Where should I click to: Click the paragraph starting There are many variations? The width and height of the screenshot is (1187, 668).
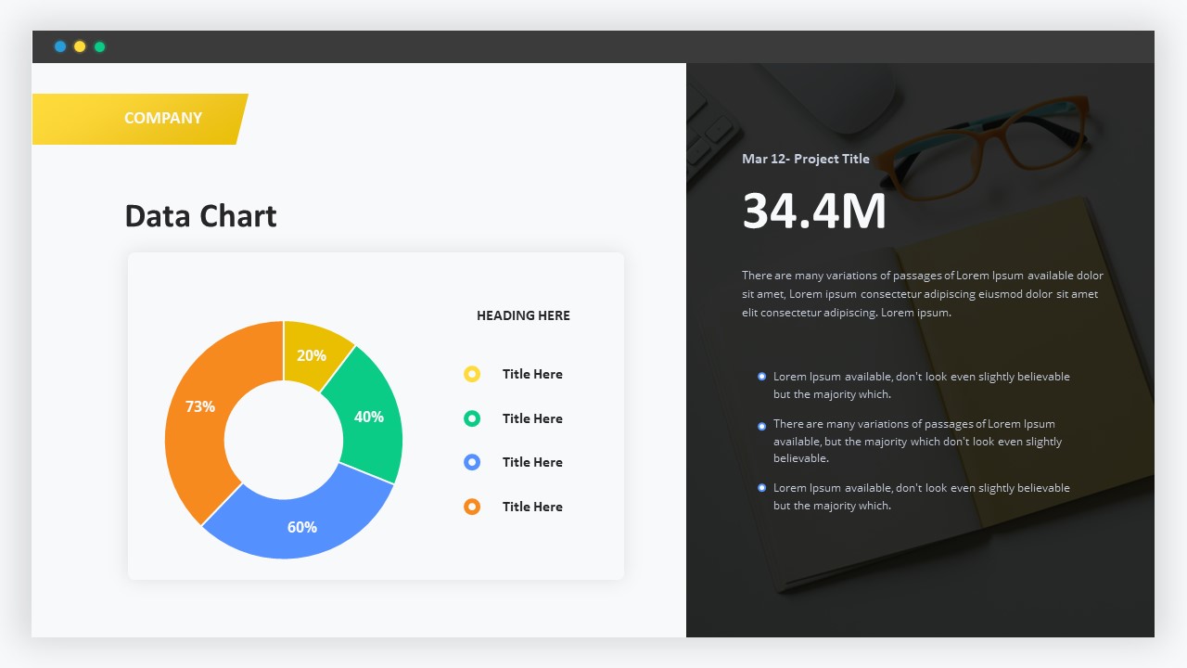(x=923, y=294)
